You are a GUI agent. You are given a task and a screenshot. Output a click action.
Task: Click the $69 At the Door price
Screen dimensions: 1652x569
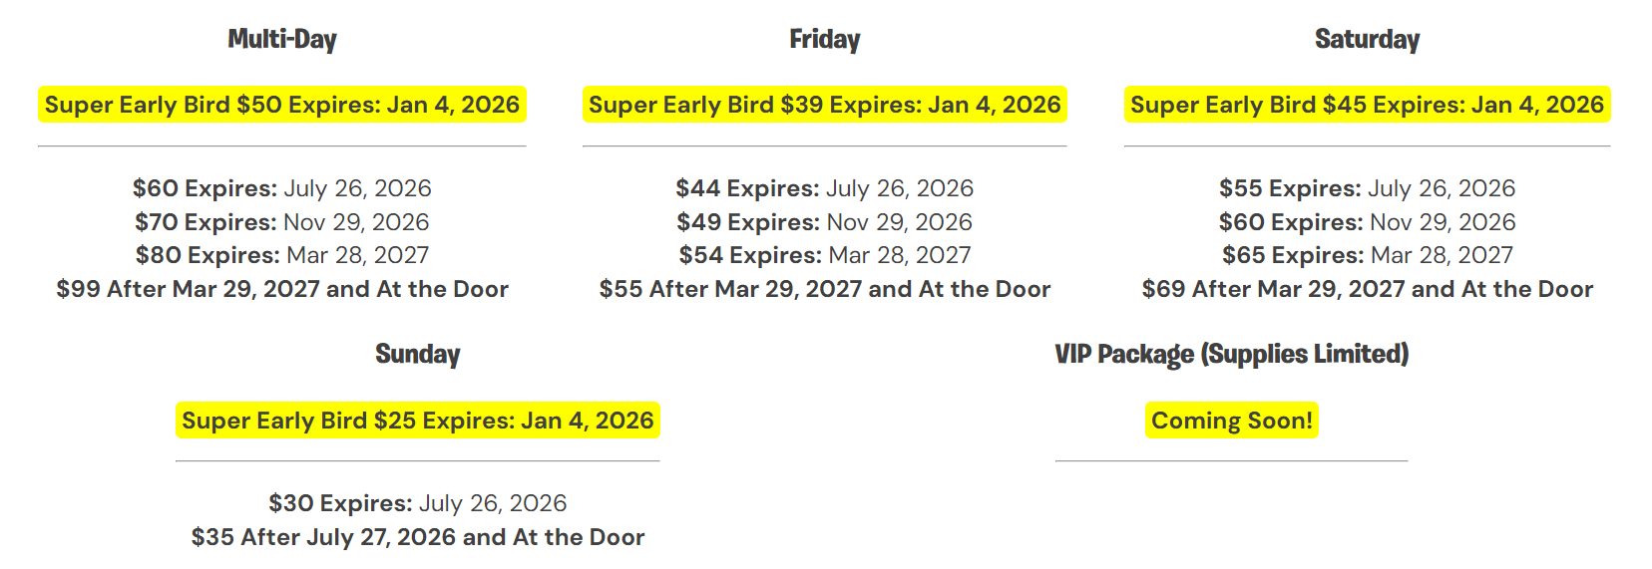pyautogui.click(x=1367, y=289)
